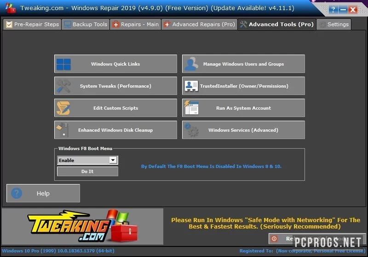368x257 pixels.
Task: Click the red power icon on the Reboot button
Action: [x=274, y=239]
